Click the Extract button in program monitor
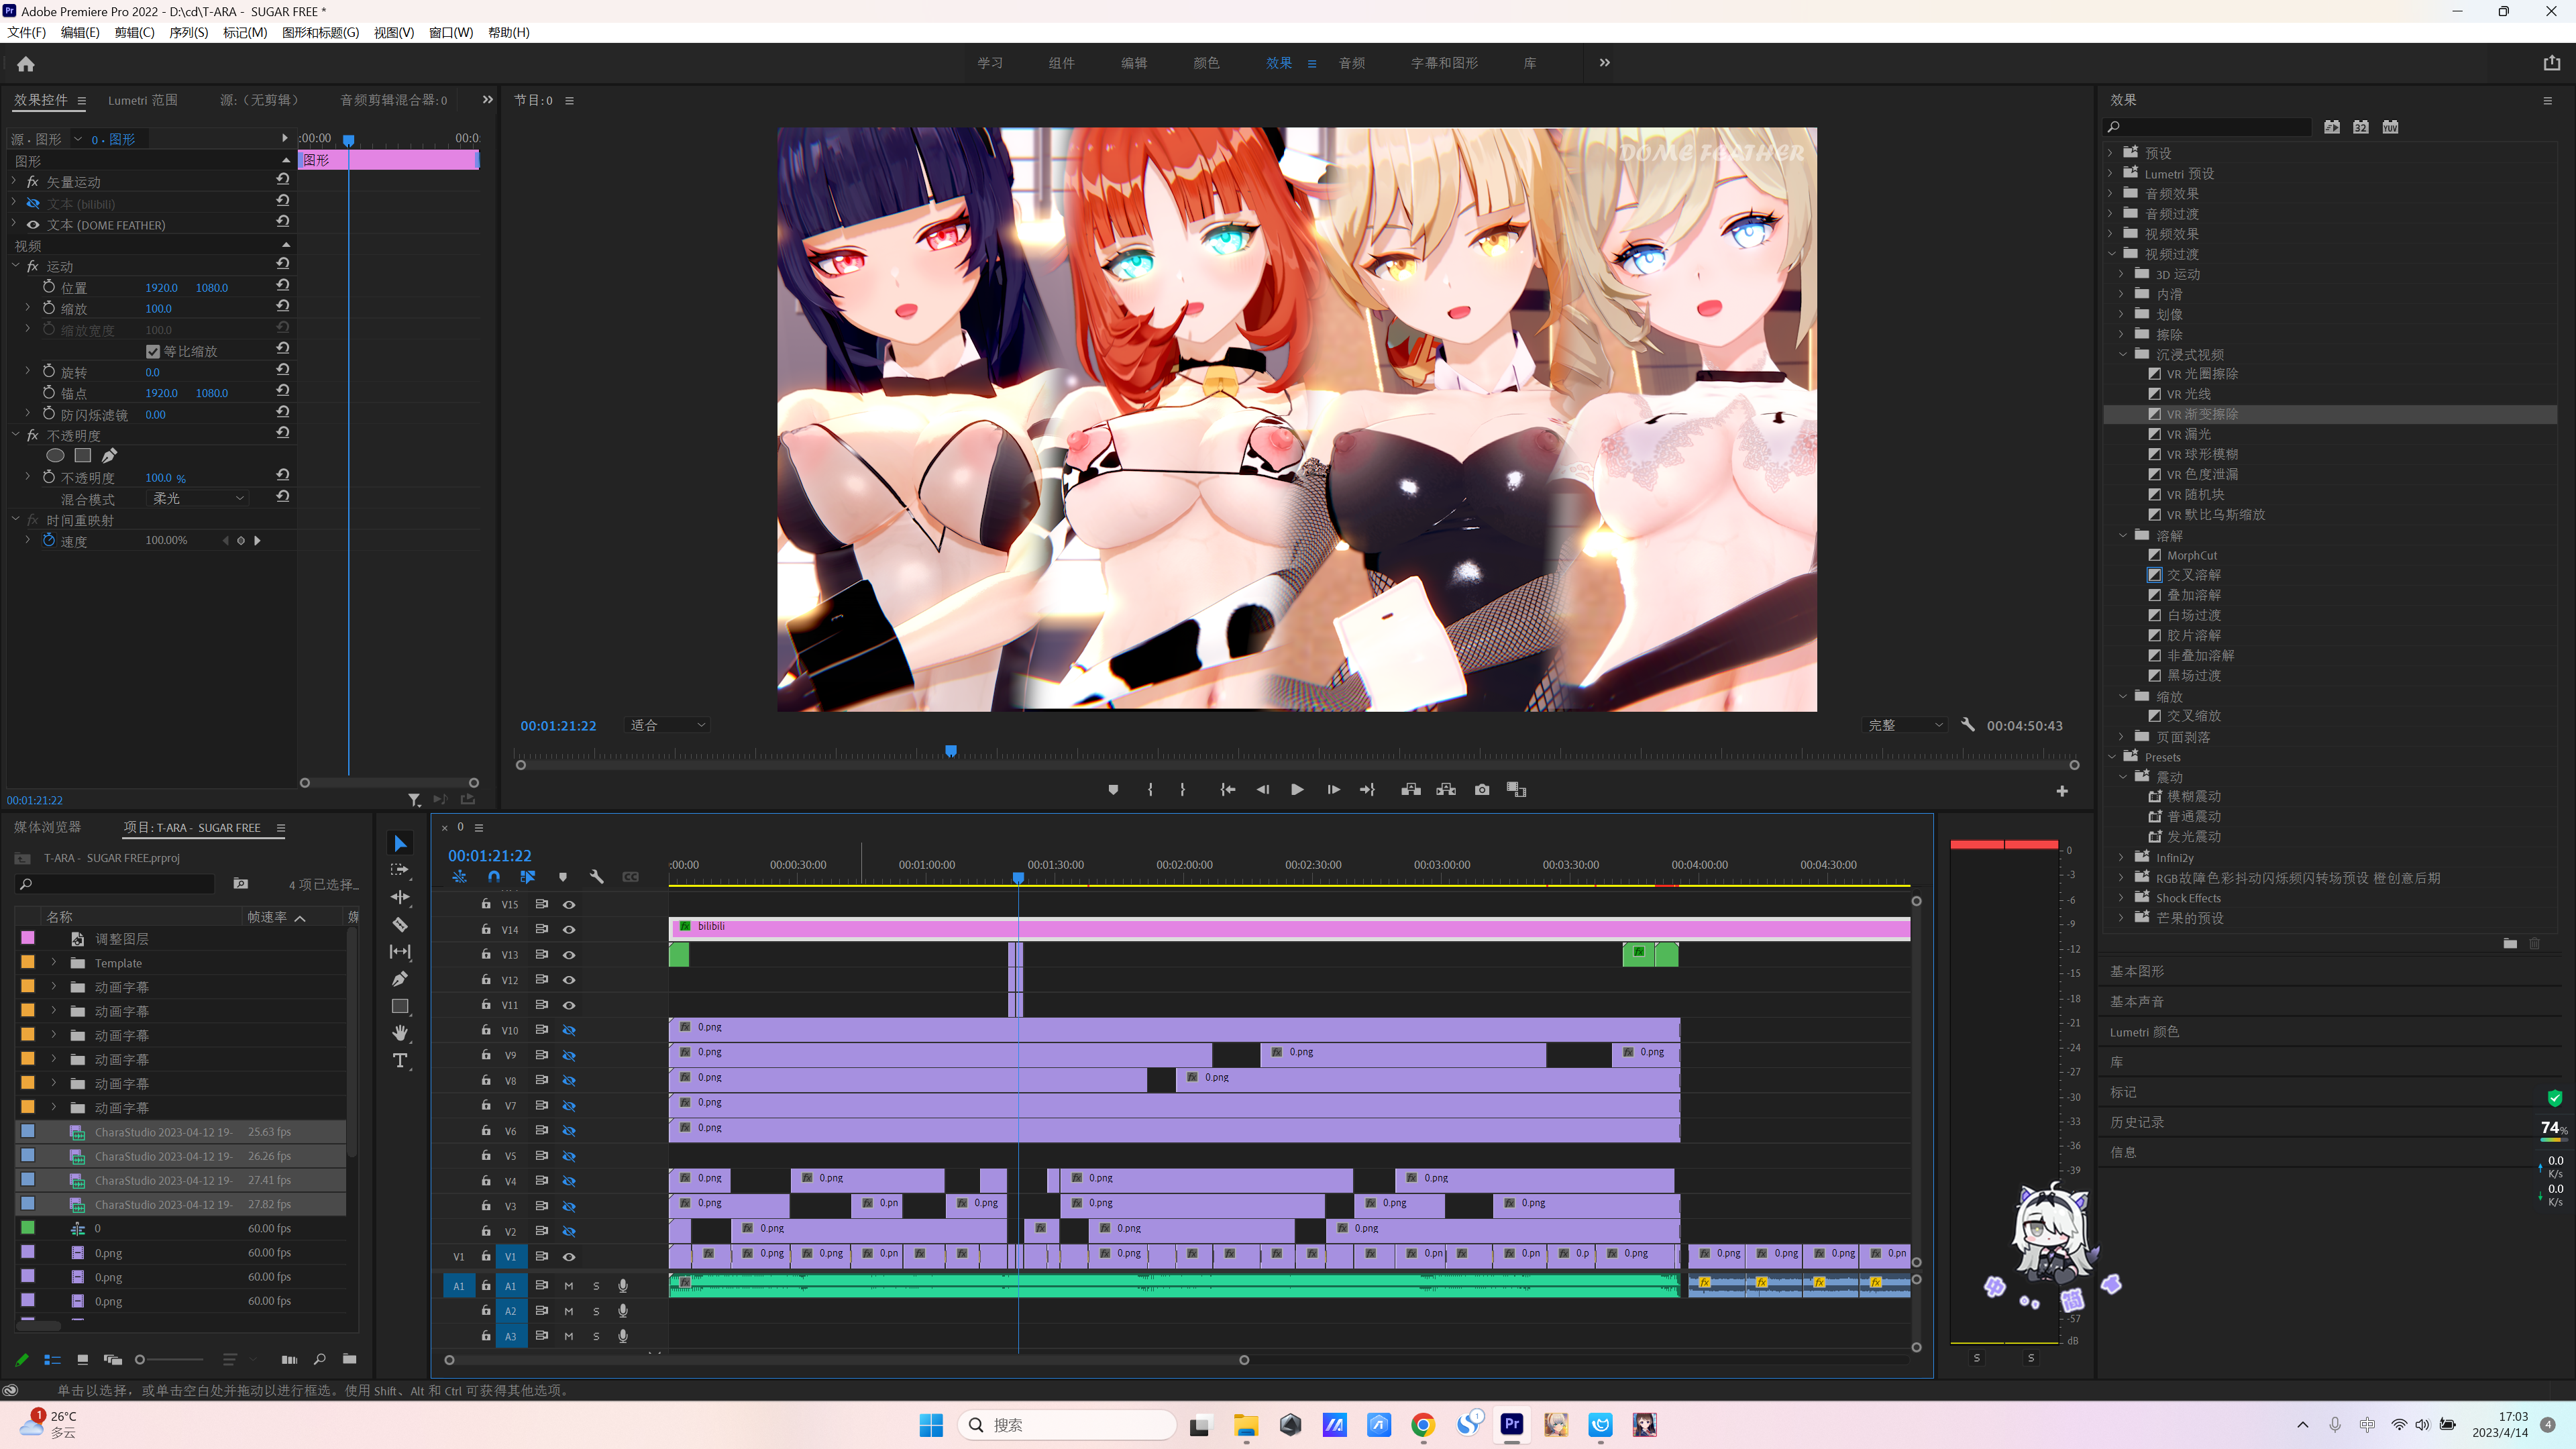This screenshot has width=2576, height=1449. pyautogui.click(x=1446, y=790)
